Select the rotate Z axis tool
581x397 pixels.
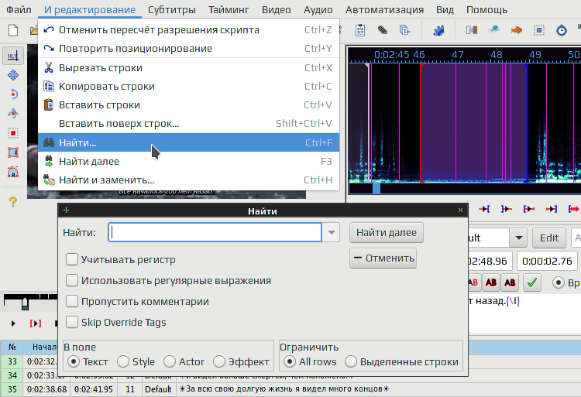[x=13, y=94]
